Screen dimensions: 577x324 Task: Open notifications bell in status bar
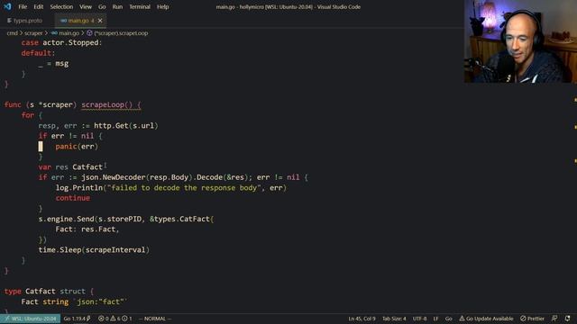(x=567, y=319)
